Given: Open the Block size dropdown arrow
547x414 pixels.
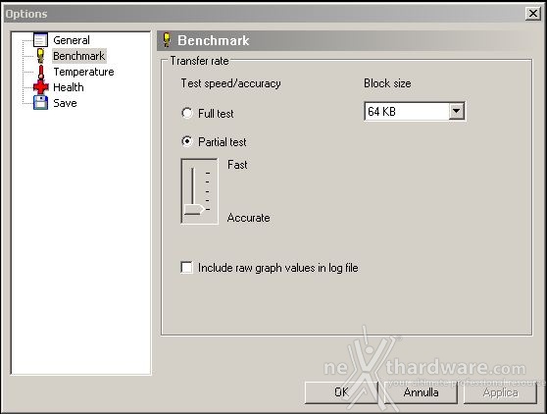Looking at the screenshot, I should click(x=456, y=112).
